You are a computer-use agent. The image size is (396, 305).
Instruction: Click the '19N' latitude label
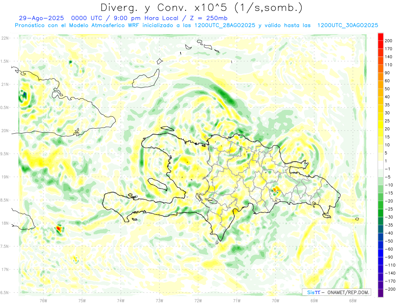click(x=5, y=177)
